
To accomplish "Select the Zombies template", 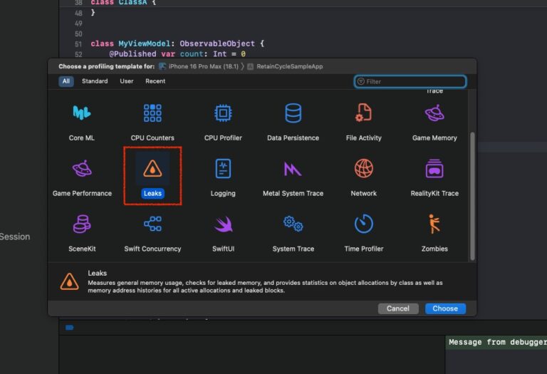I will coord(434,233).
